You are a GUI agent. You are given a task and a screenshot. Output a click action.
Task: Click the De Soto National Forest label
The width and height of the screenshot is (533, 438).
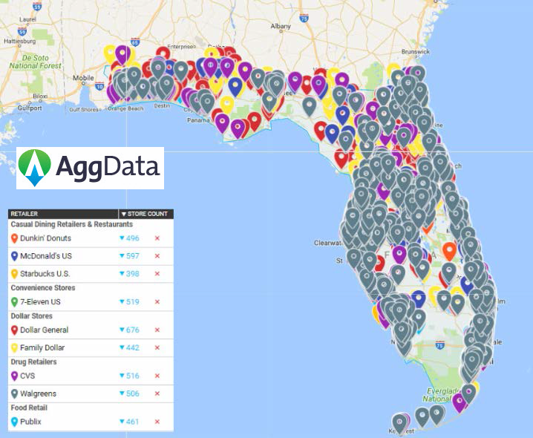click(36, 62)
